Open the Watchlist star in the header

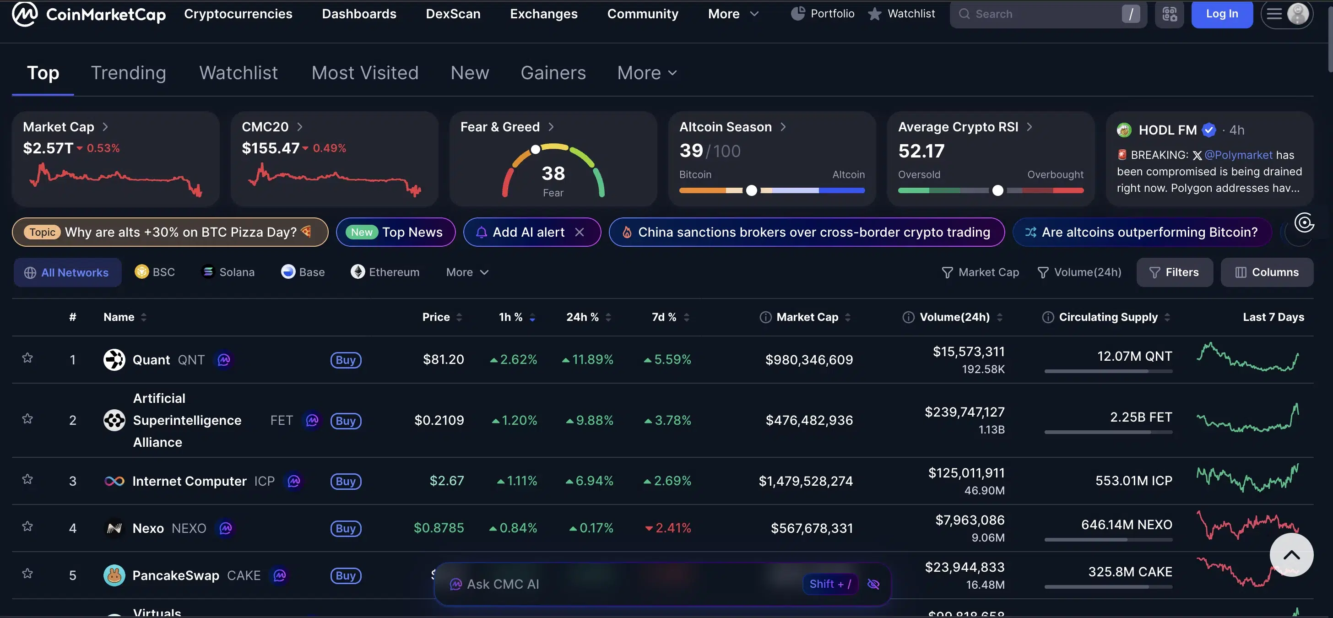874,14
